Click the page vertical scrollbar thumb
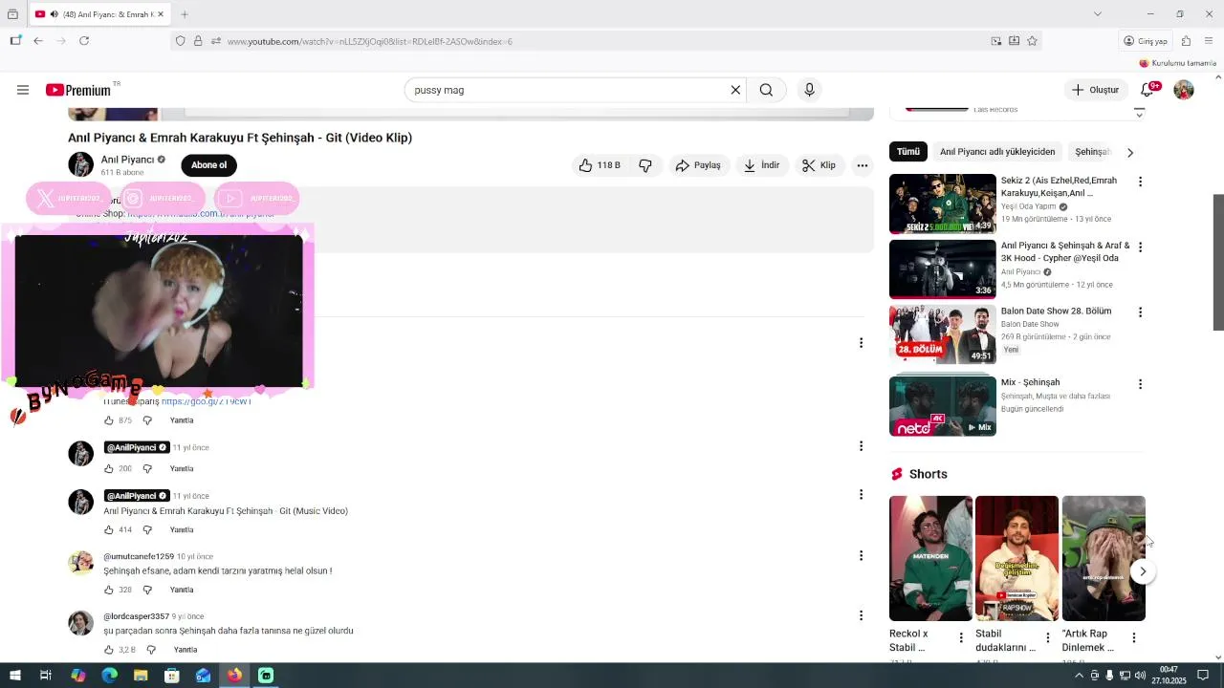This screenshot has width=1224, height=688. point(1218,262)
